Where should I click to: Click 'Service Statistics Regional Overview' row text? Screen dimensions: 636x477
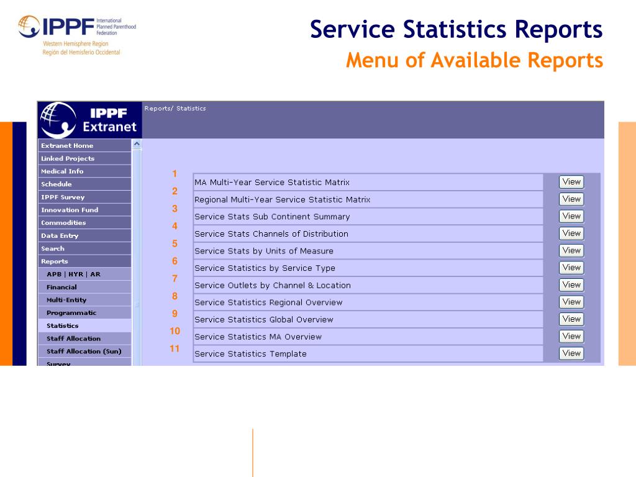[268, 302]
